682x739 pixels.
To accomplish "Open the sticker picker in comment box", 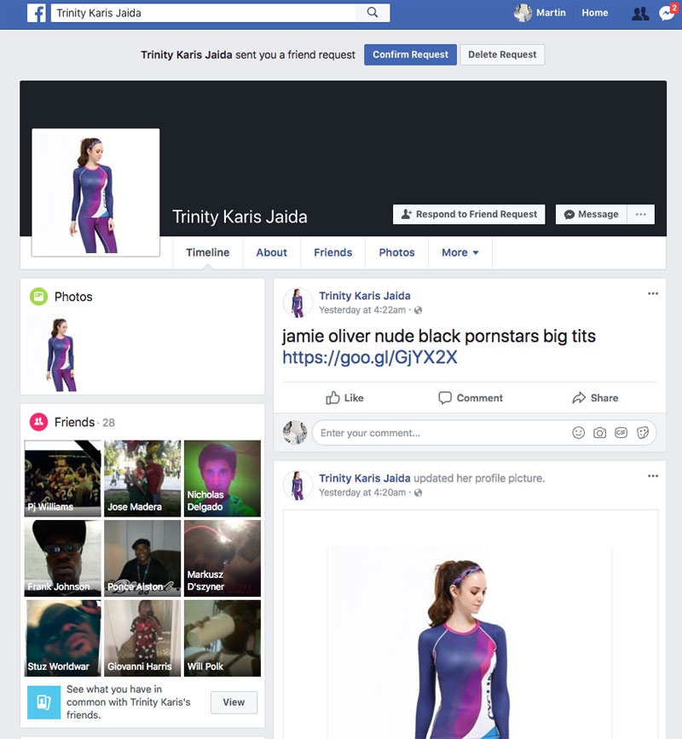I will 643,433.
